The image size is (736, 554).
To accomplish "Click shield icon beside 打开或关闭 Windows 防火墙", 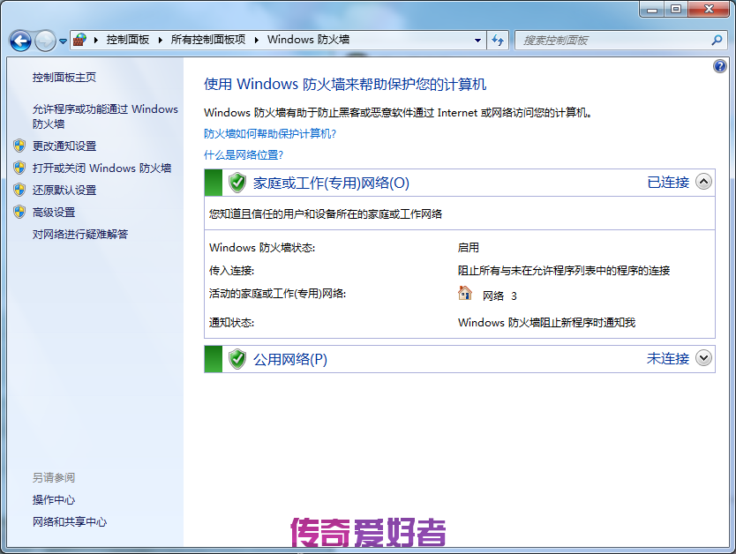I will pyautogui.click(x=19, y=168).
